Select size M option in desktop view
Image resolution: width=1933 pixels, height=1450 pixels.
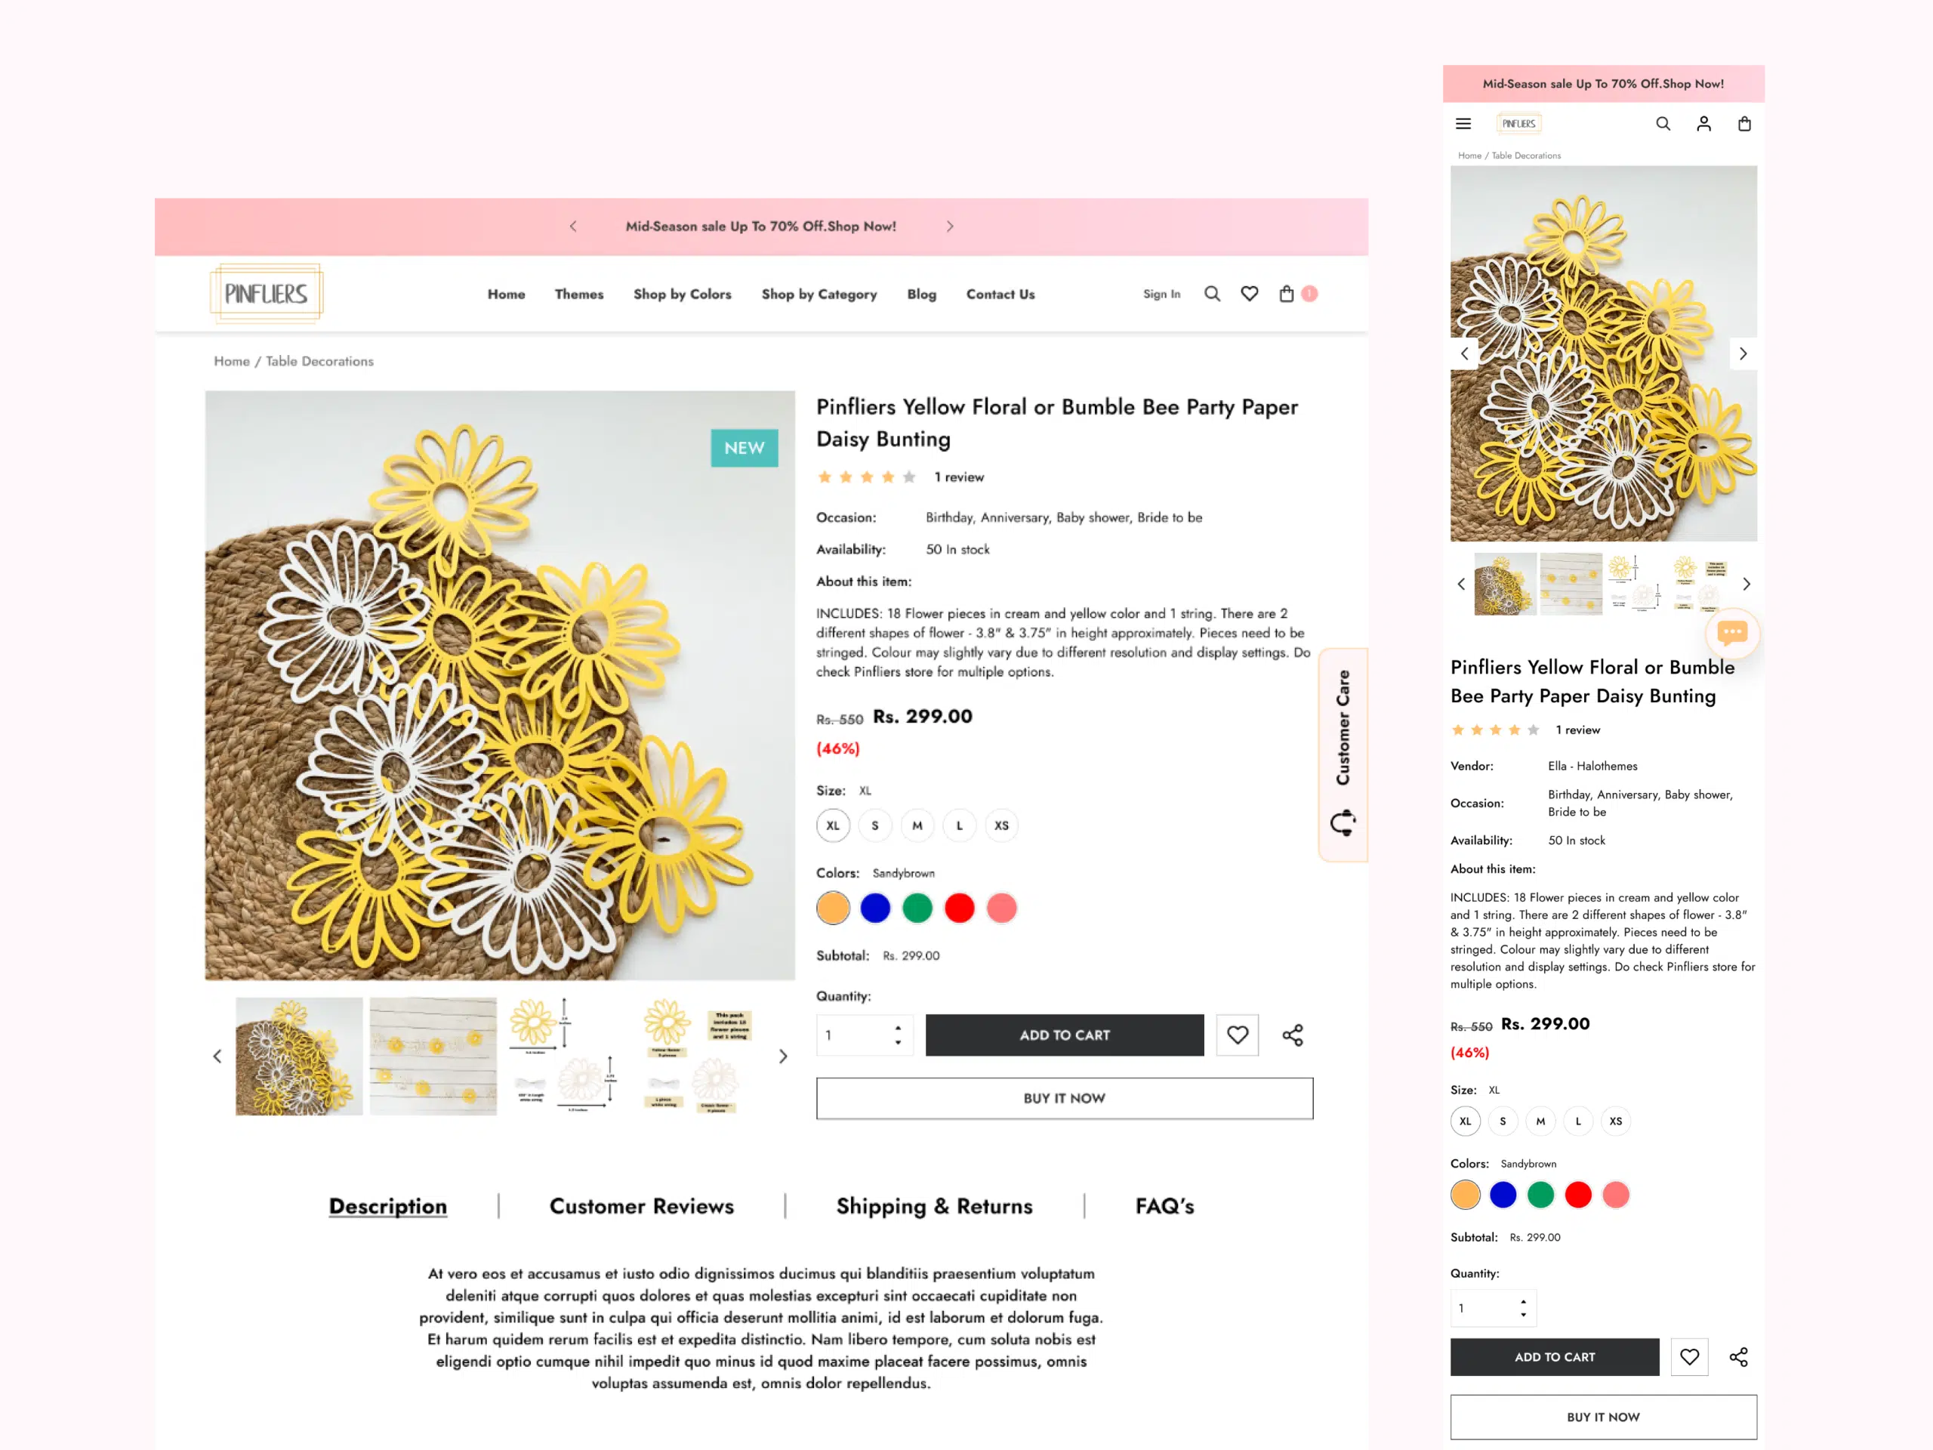pyautogui.click(x=917, y=825)
